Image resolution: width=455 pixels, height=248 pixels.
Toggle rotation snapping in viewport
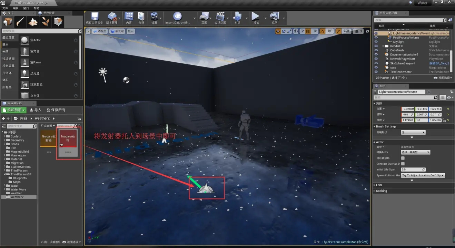click(x=322, y=31)
